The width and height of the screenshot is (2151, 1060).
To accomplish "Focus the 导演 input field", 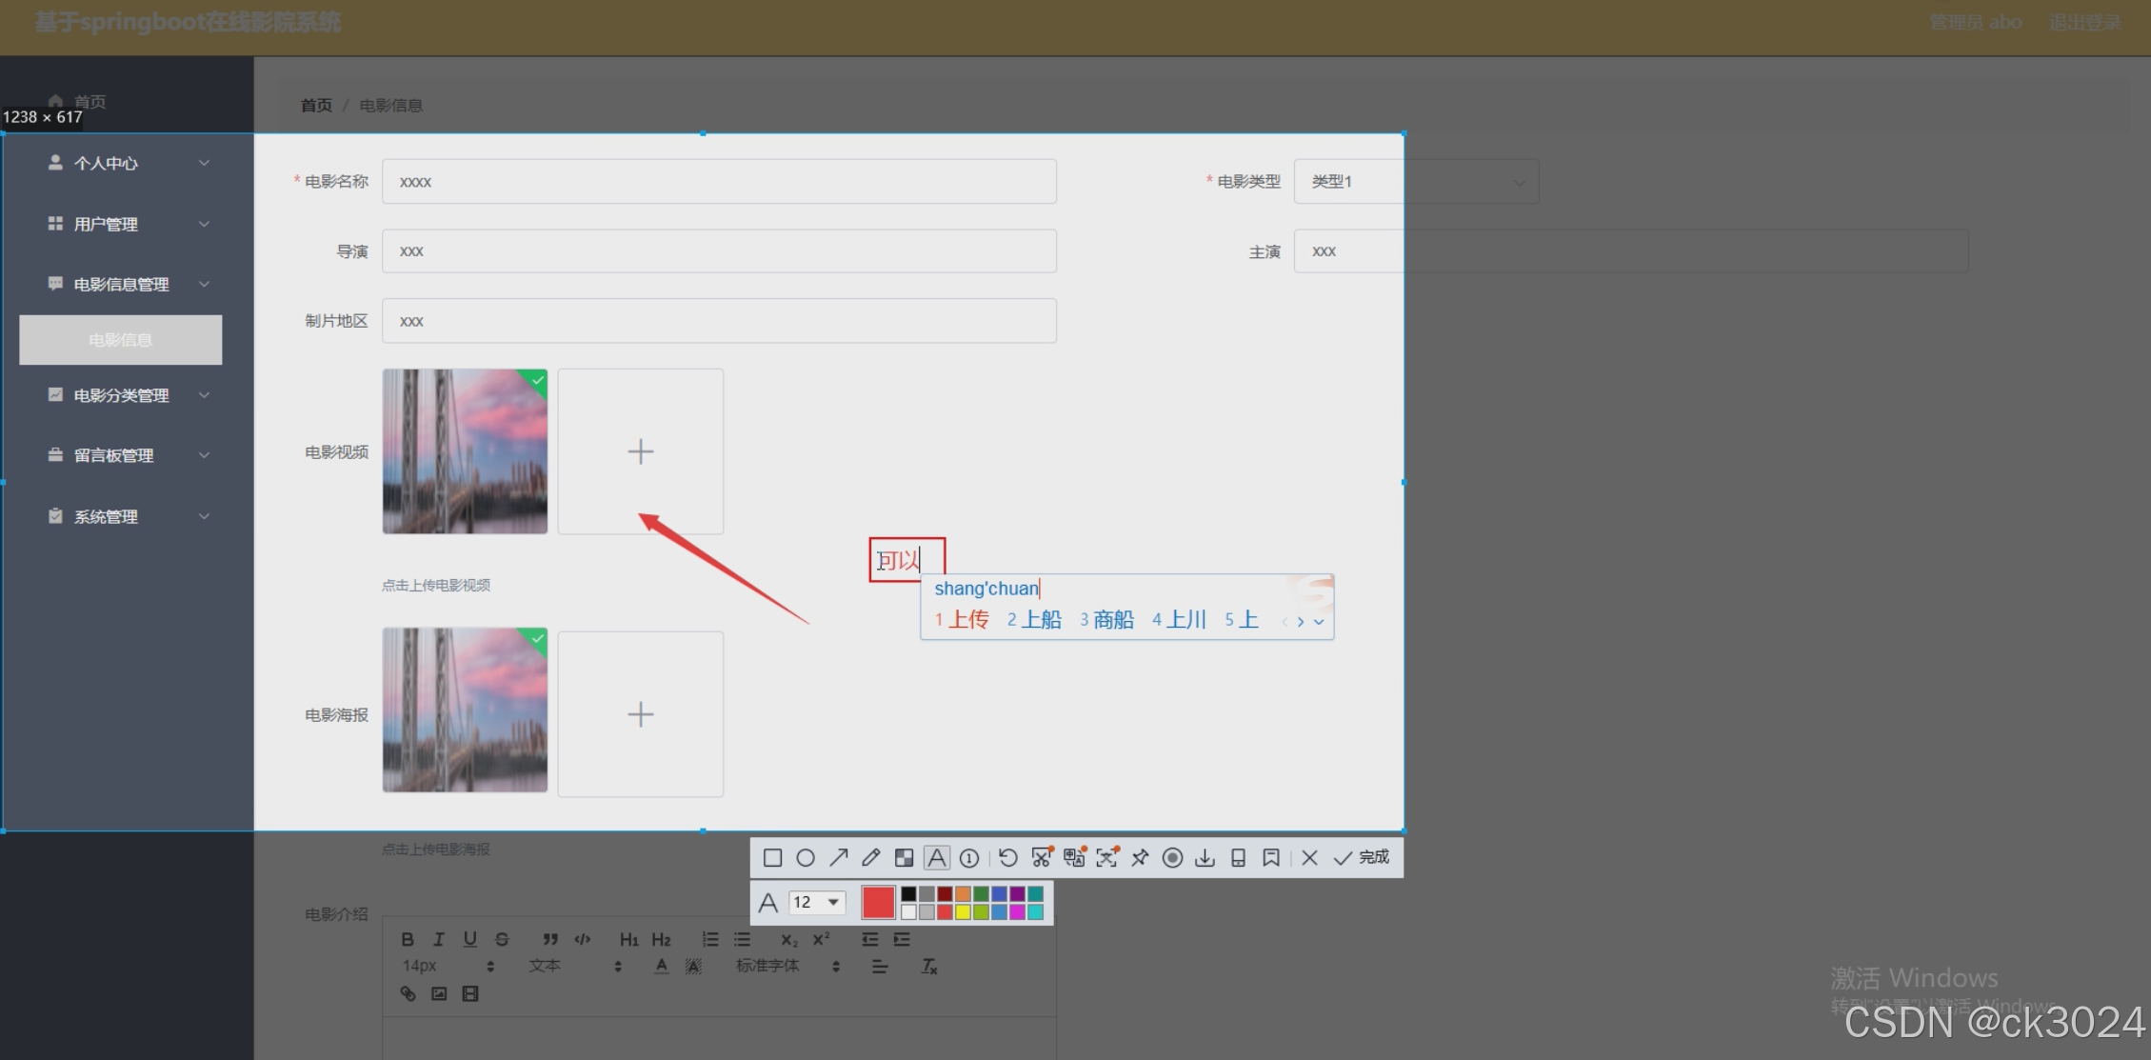I will pyautogui.click(x=719, y=250).
